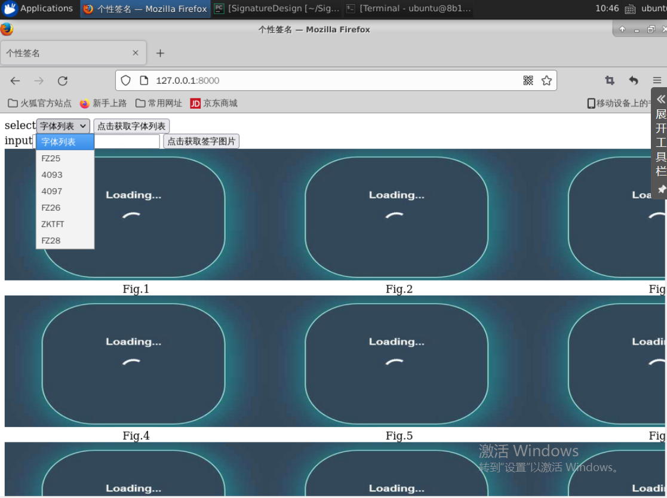This screenshot has width=667, height=498.
Task: Click the 127.0.0.1:8000 address bar
Action: [328, 81]
